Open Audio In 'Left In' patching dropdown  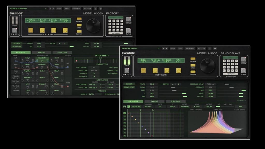pyautogui.click(x=95, y=94)
